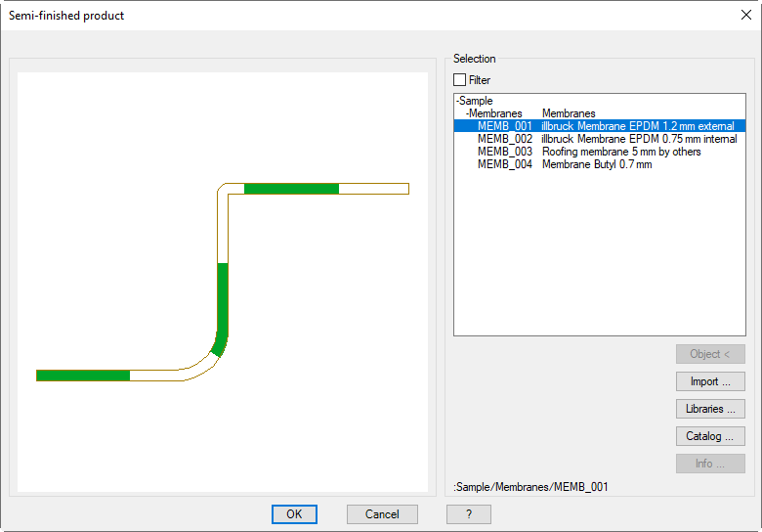Open the Catalog ... button
This screenshot has height=532, width=762.
710,436
